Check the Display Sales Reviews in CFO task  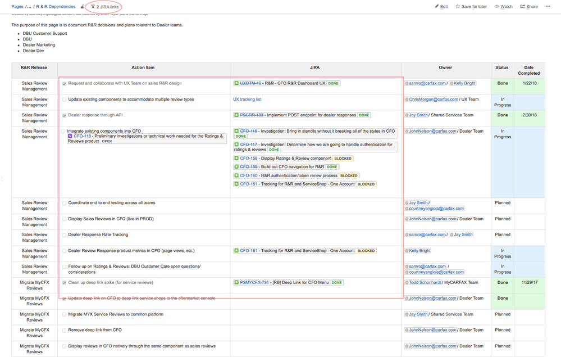[65, 219]
